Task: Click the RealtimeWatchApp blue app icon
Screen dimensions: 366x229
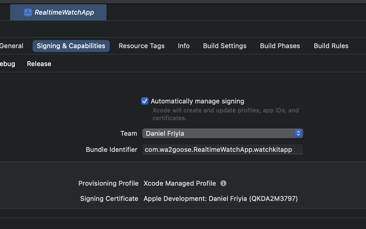Action: [28, 12]
